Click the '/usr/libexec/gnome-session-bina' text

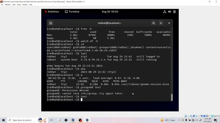tap(145, 84)
